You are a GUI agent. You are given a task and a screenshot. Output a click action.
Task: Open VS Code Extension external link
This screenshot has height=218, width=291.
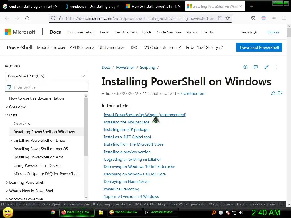point(163,47)
